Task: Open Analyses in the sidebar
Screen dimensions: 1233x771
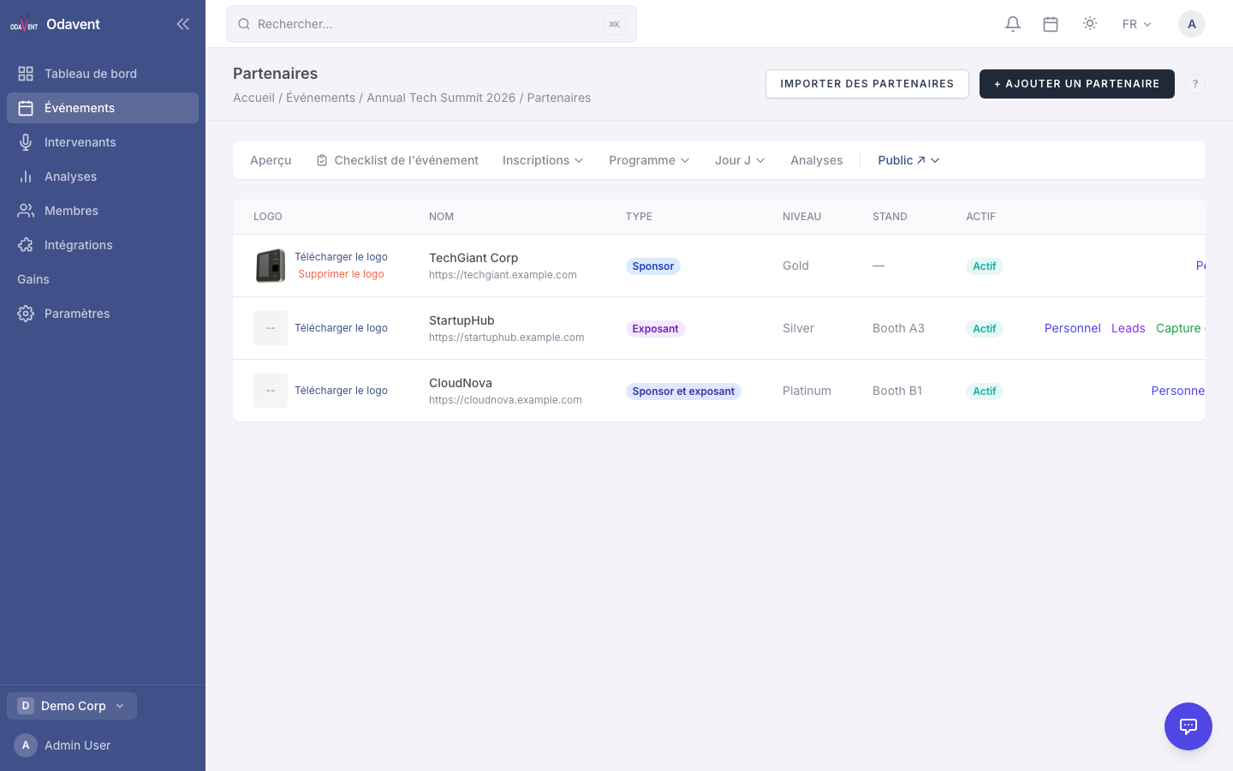Action: (x=103, y=176)
